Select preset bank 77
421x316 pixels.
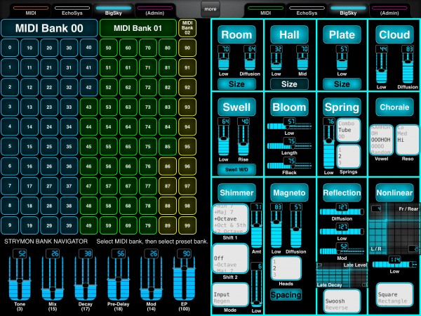tap(148, 186)
